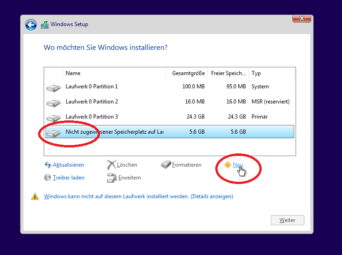Click the Aktualisieren refresh icon
Viewport: 342px width, 255px height.
pyautogui.click(x=48, y=165)
